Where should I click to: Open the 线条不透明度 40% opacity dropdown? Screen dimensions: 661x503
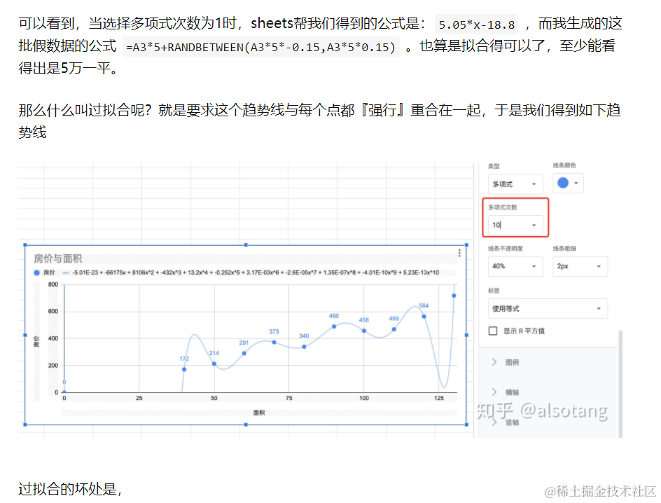click(515, 266)
